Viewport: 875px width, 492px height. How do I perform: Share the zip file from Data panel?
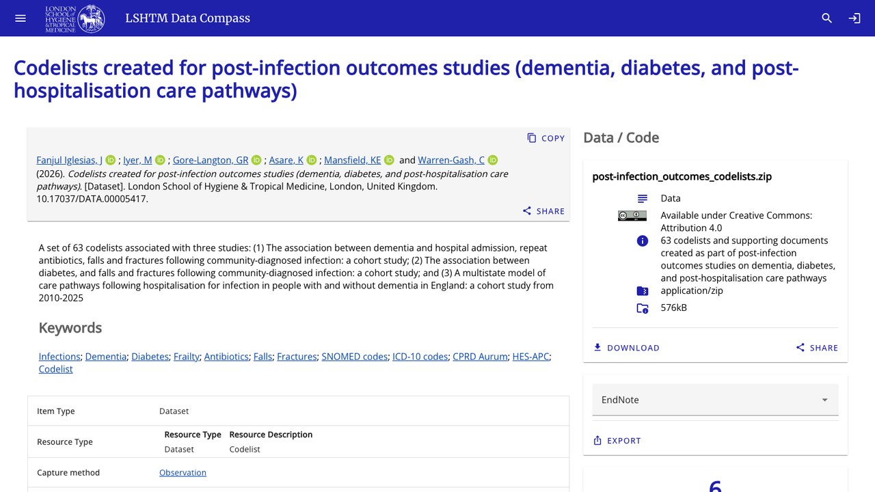coord(817,348)
